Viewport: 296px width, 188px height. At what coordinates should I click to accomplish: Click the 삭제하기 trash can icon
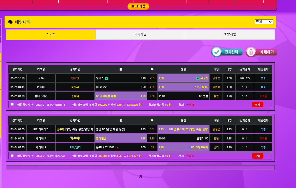(x=251, y=52)
